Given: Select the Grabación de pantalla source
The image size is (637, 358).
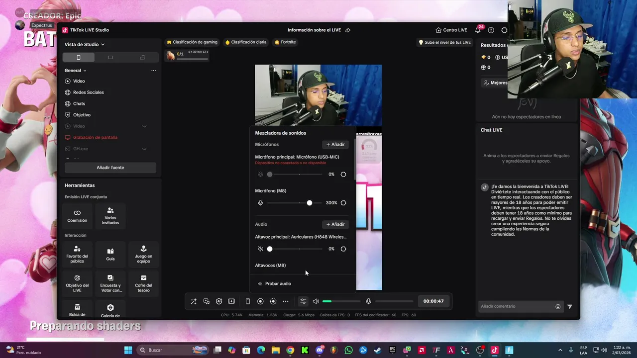Looking at the screenshot, I should pyautogui.click(x=92, y=137).
